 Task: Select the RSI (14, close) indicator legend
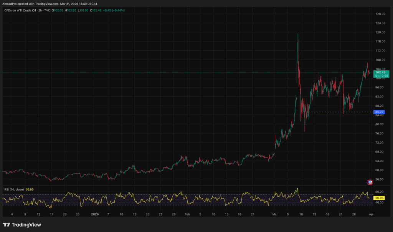[x=14, y=189]
